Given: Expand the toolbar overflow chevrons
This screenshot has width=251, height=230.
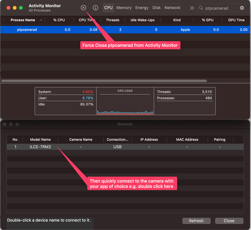Looking at the screenshot, I should 192,8.
